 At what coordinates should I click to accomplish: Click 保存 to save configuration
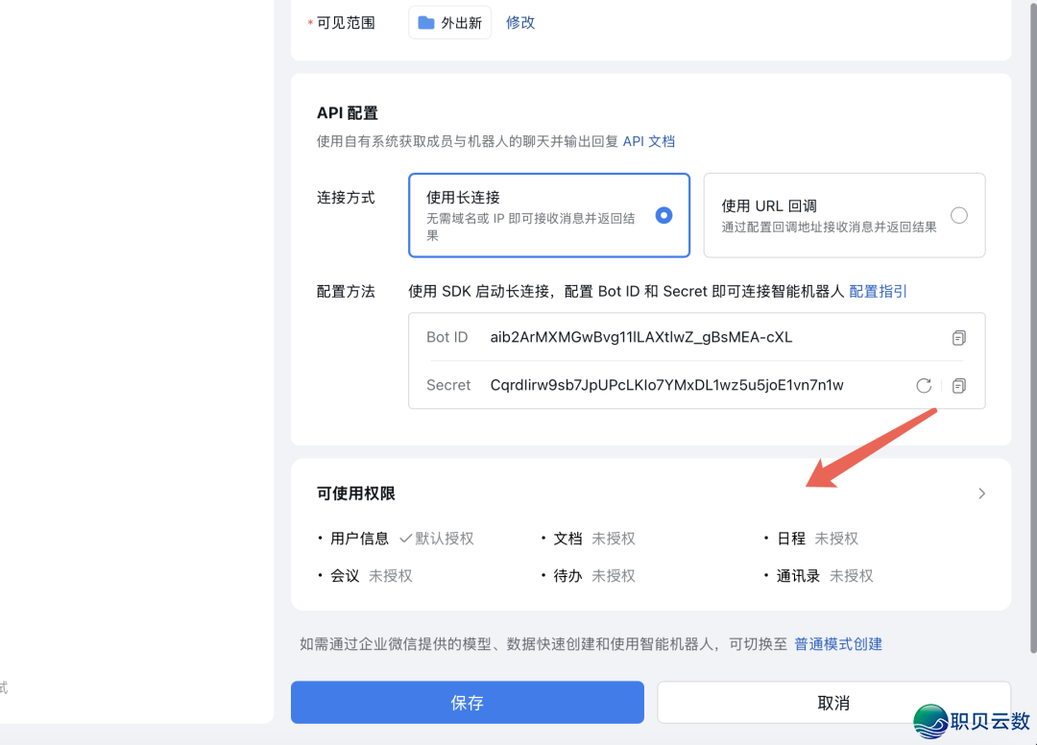click(467, 702)
